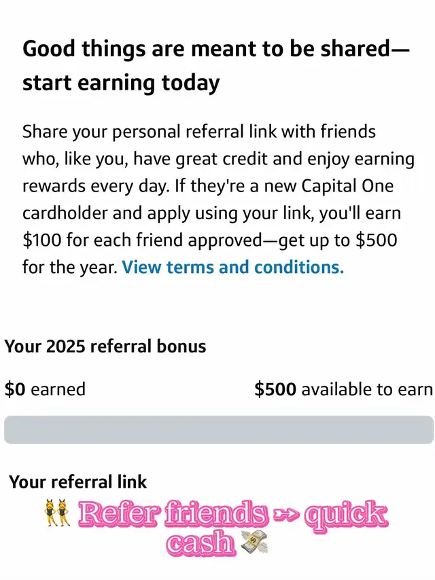The width and height of the screenshot is (435, 580).
Task: Open the View terms and conditions link
Action: click(x=232, y=267)
